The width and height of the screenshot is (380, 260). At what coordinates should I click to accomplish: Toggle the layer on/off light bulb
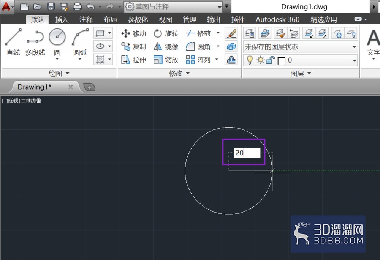coord(250,60)
